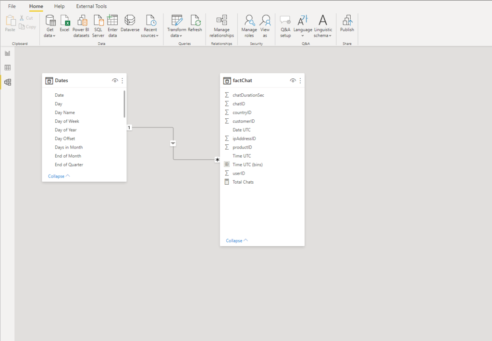Open Manage roles security dialog
The height and width of the screenshot is (341, 492).
coord(249,26)
